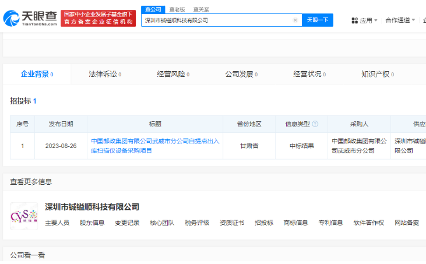Open the CYS company logo thumbnail
The image size is (426, 264).
click(x=24, y=216)
